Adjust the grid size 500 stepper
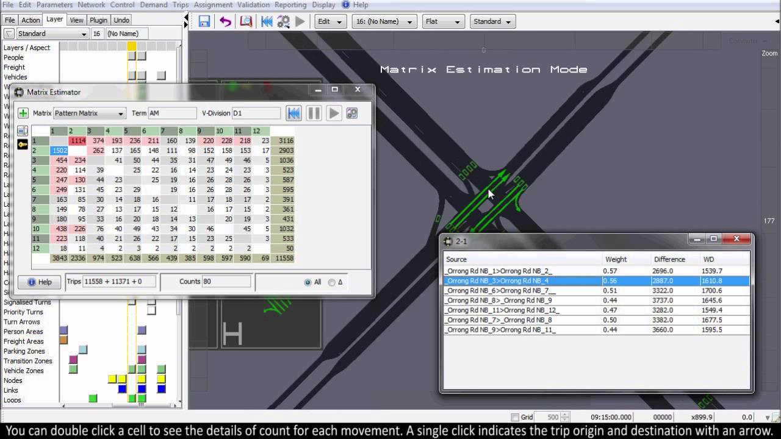 pos(566,418)
